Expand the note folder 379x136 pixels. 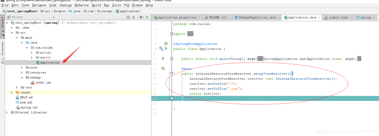[22, 68]
